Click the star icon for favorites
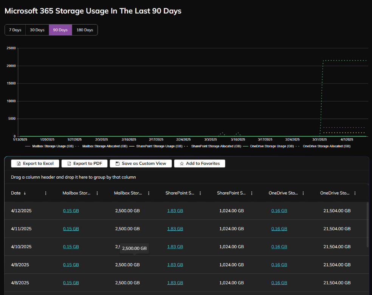Viewport: 372px width, 295px height. pyautogui.click(x=182, y=164)
